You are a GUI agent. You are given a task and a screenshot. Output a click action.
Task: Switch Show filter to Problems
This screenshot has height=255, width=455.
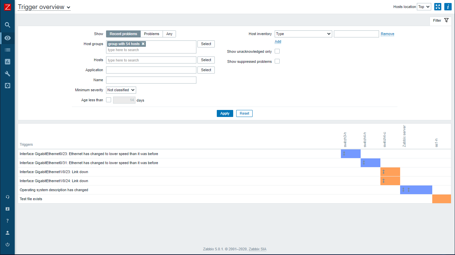coord(152,34)
